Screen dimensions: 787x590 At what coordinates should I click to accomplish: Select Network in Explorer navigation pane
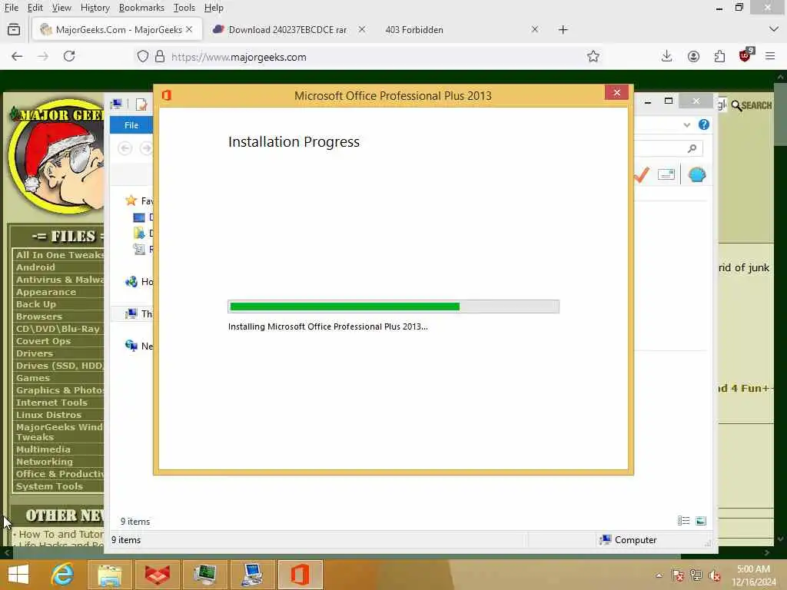point(139,346)
